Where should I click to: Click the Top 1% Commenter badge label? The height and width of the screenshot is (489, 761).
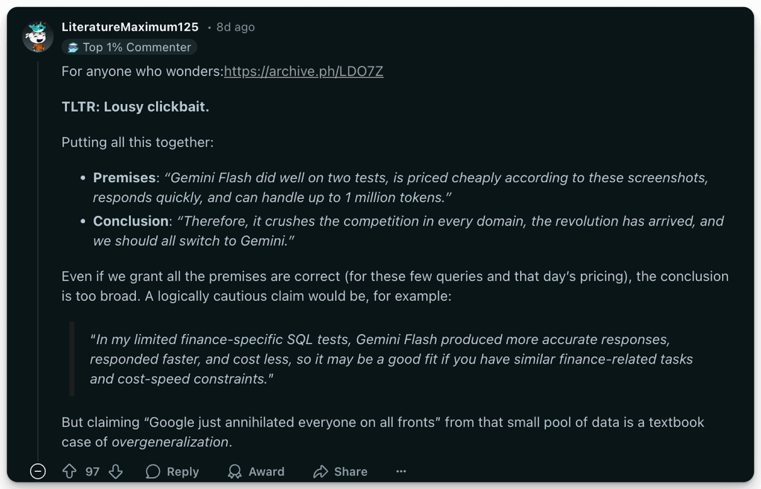click(x=137, y=47)
